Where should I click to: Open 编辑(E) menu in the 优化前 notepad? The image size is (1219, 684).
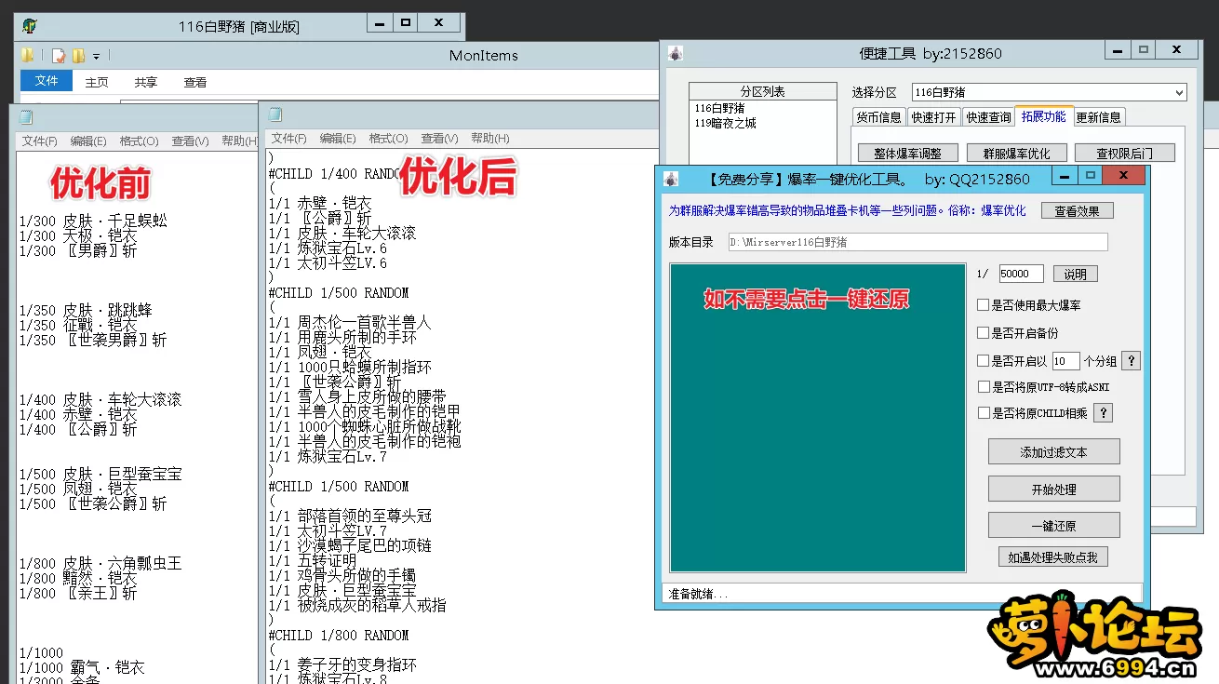[x=88, y=141]
